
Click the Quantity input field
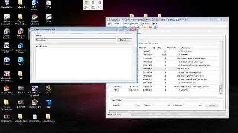pyautogui.click(x=160, y=105)
